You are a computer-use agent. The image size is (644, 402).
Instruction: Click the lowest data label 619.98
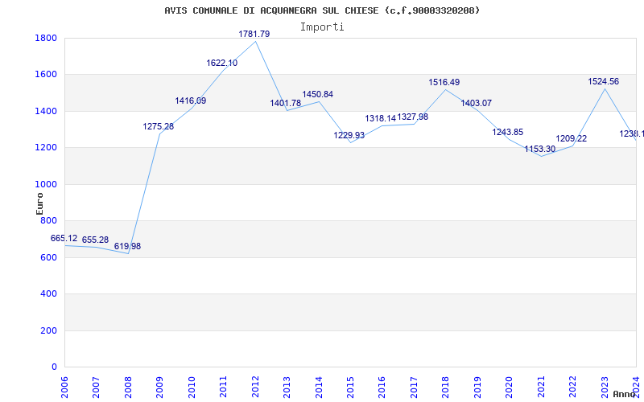pyautogui.click(x=127, y=247)
